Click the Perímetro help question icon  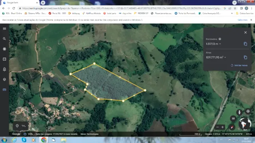point(220,39)
